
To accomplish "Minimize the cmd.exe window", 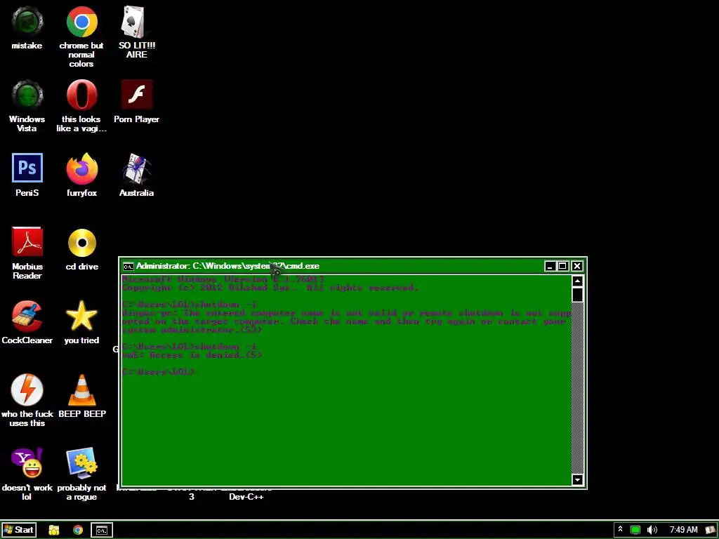I will tap(550, 266).
